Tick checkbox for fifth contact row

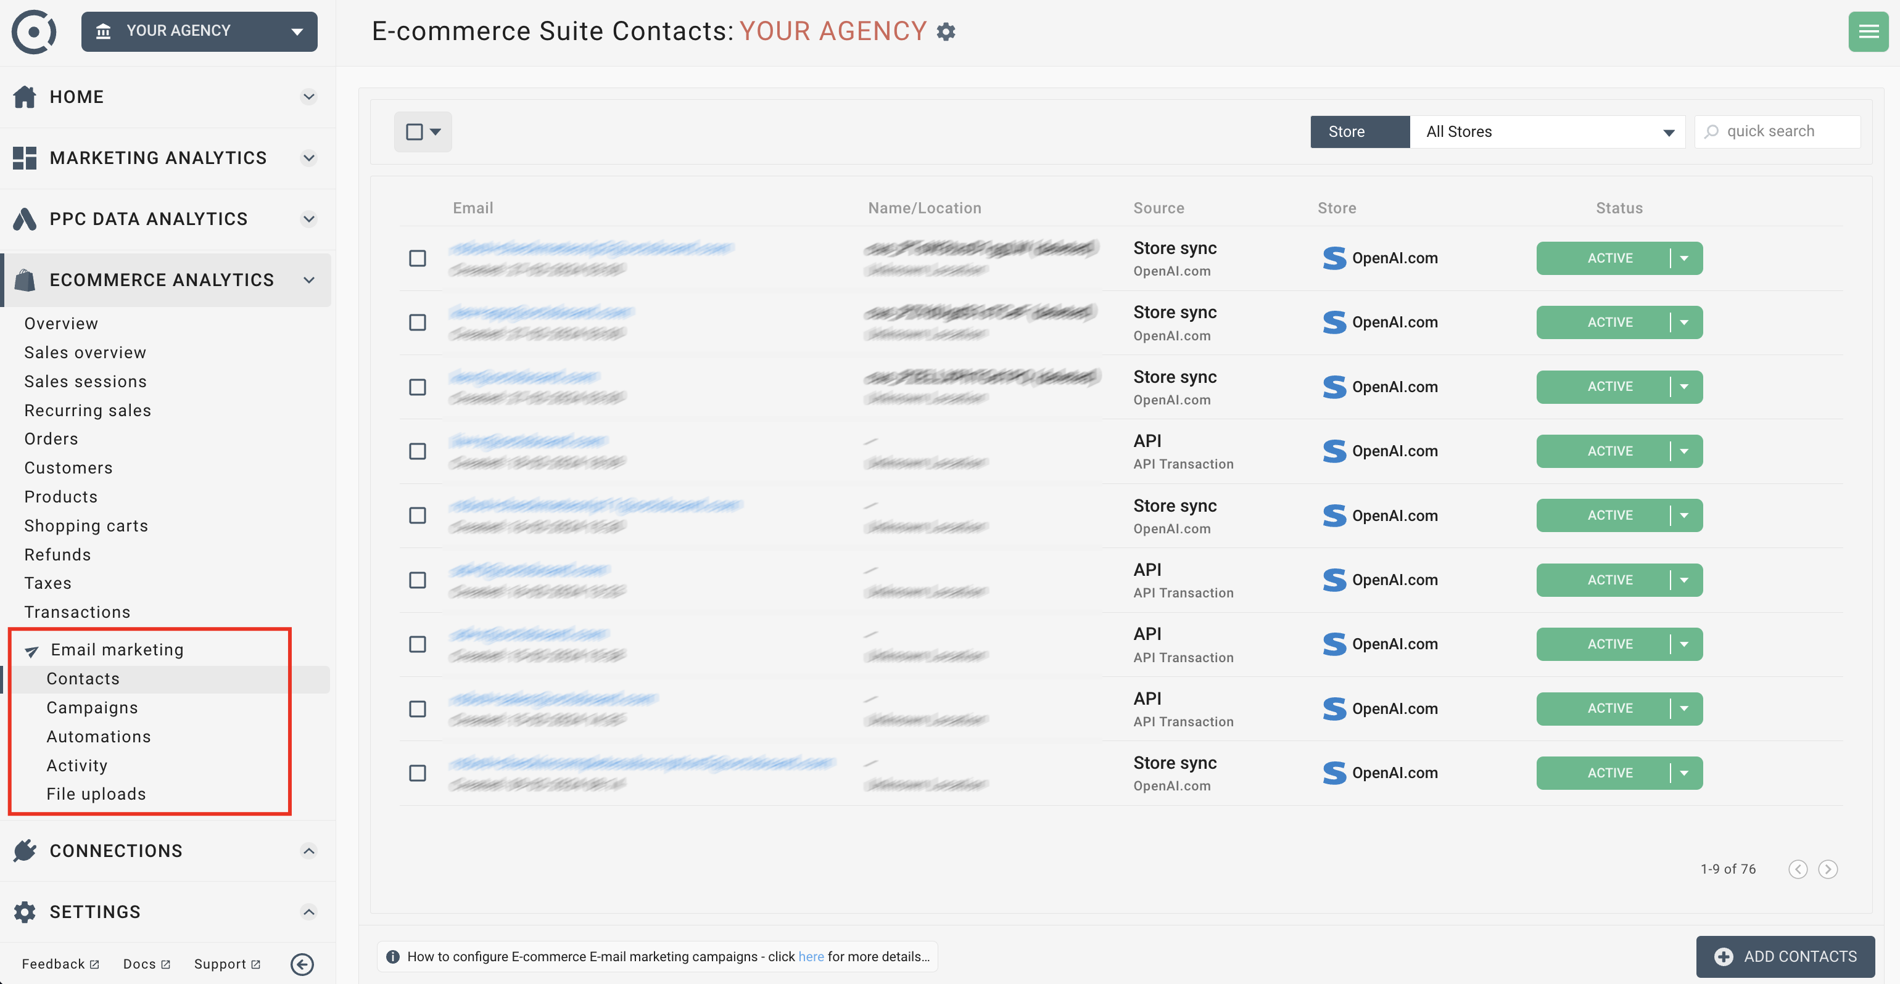pos(418,515)
